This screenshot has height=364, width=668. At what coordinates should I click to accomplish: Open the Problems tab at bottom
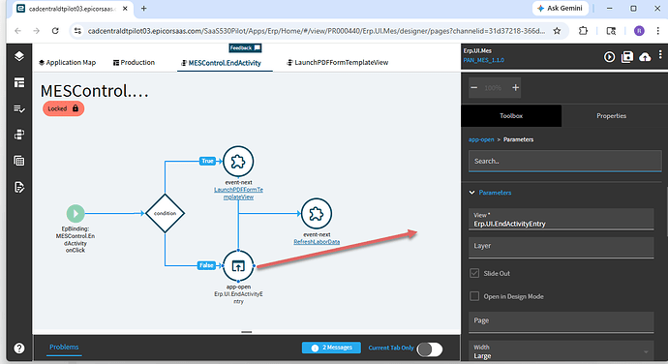pyautogui.click(x=64, y=347)
